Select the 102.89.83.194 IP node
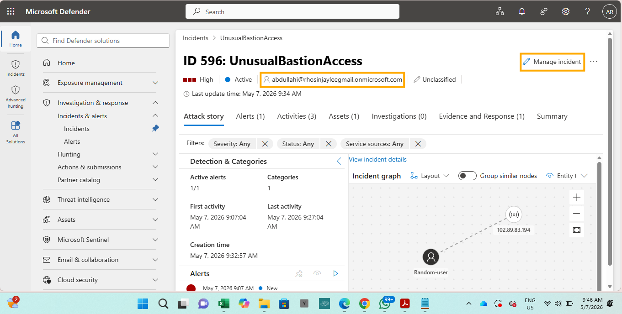 514,214
